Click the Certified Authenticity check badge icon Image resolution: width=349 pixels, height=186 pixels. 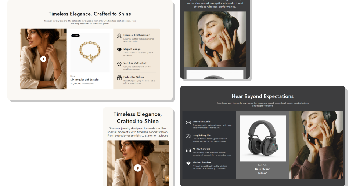click(119, 64)
